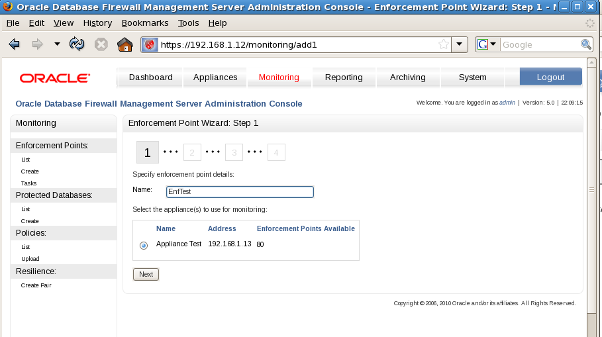Open the back/forward history dropdown arrow

(57, 44)
